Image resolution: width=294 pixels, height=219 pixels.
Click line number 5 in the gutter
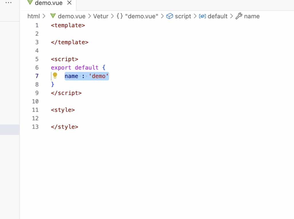pyautogui.click(x=37, y=59)
